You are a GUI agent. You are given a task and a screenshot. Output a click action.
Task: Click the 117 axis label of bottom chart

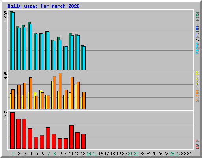pos(6,115)
